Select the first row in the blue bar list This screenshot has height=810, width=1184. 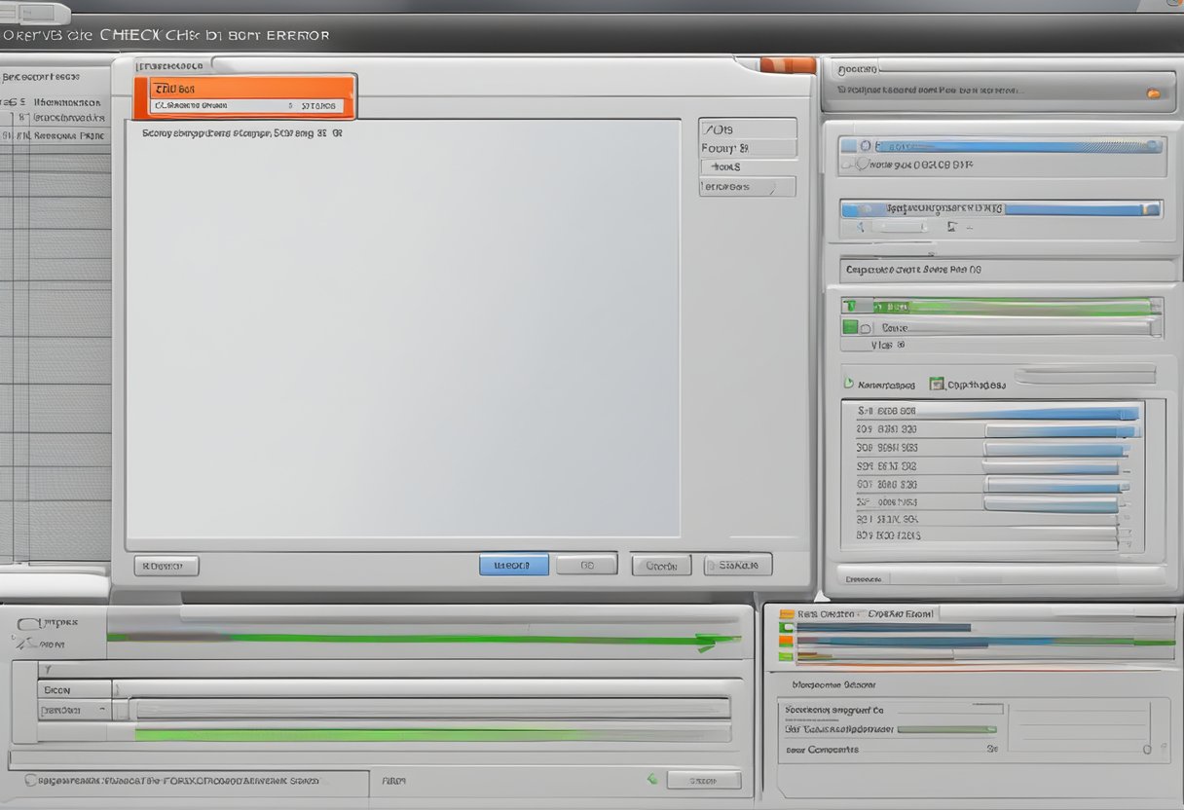coord(991,412)
